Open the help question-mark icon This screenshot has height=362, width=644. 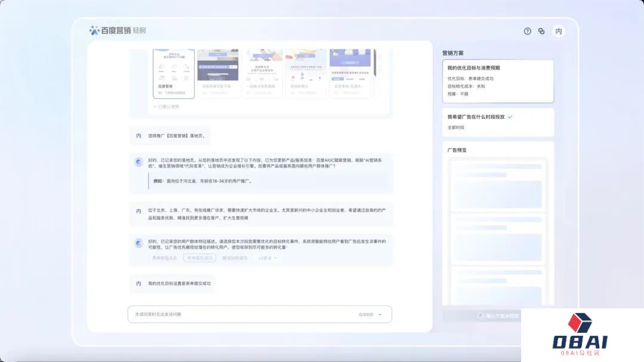(527, 31)
